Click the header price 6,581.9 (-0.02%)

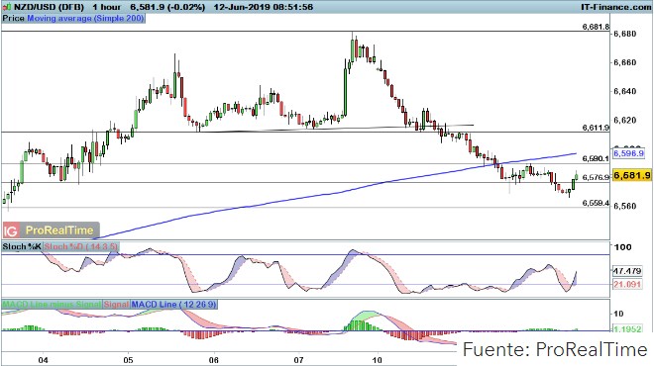(167, 7)
